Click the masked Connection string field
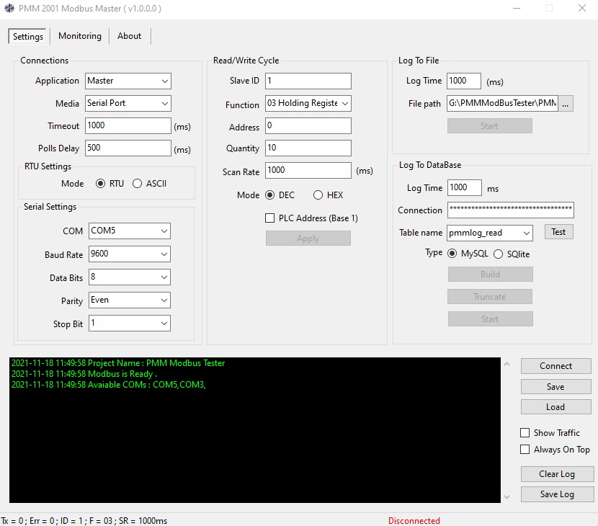This screenshot has height=526, width=598. 511,210
